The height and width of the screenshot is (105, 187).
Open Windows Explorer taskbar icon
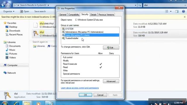27,103
